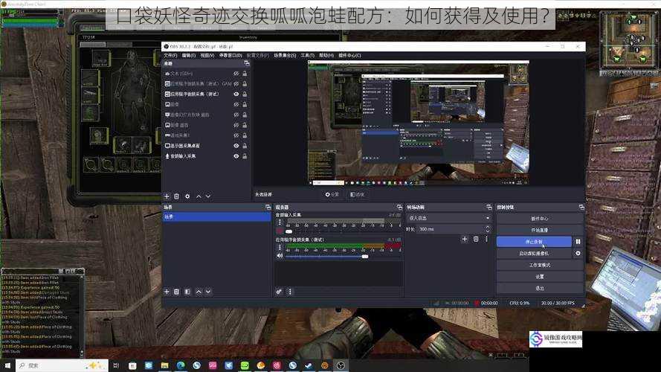Lock the 显示器采集桌面 source
Screen dimensions: 661x372
tap(245, 146)
